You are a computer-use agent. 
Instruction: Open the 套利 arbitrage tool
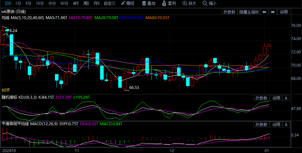click(x=169, y=3)
